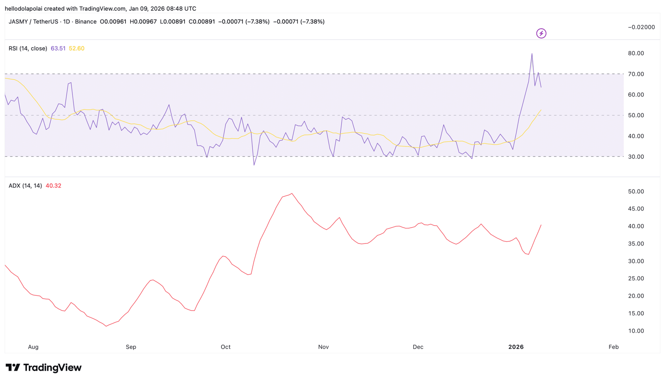Click the 30.00 level on RSI scale
Screen dimensions: 665x382
pyautogui.click(x=636, y=157)
